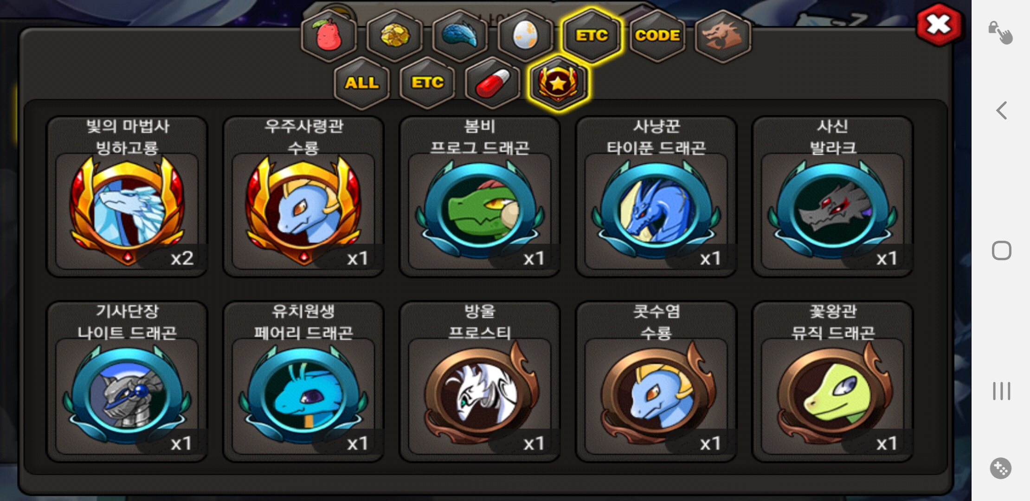Image resolution: width=1030 pixels, height=501 pixels.
Task: Go back using the Android back arrow
Action: click(x=1001, y=110)
